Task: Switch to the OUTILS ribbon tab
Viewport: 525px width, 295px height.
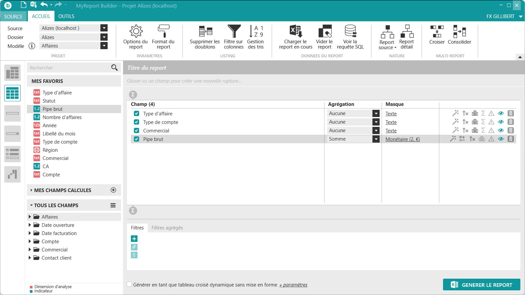Action: click(66, 16)
